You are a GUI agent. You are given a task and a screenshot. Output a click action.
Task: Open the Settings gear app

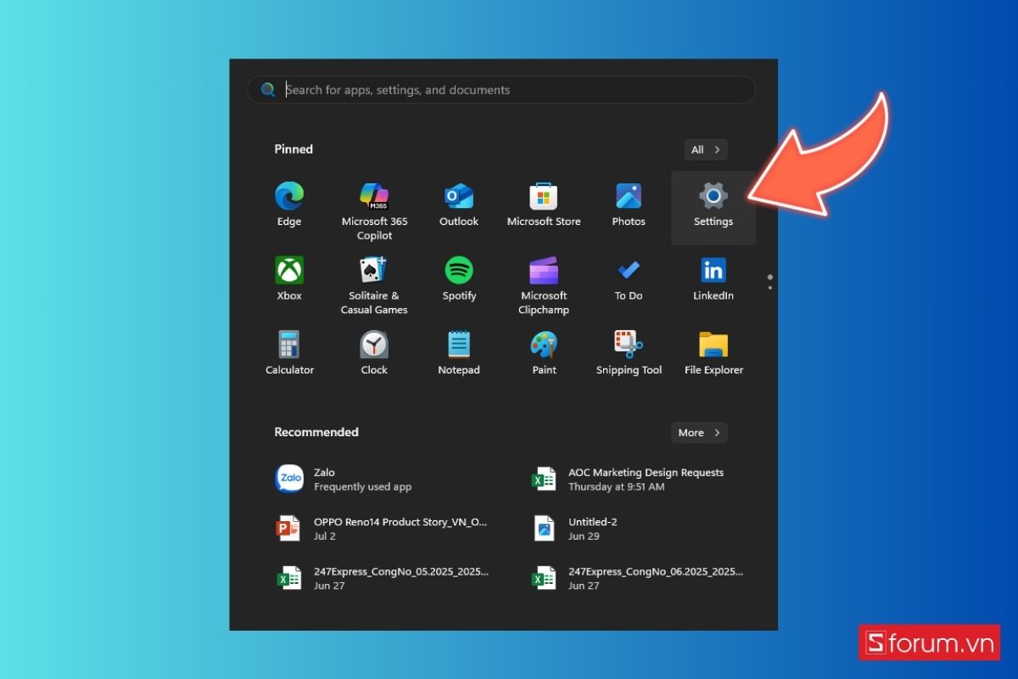(713, 208)
